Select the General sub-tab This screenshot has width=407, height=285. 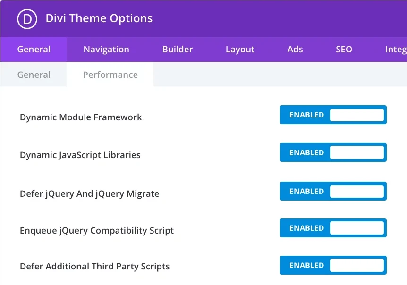click(34, 75)
